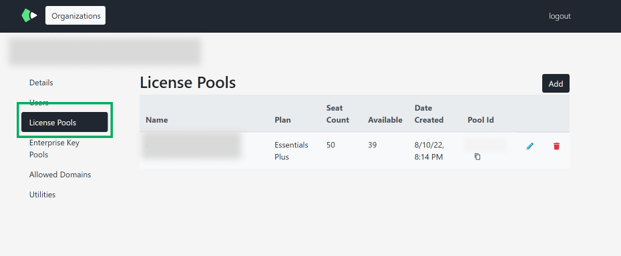
Task: Delete the license pool with trash icon
Action: (556, 147)
